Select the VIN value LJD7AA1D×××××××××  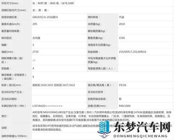[x=47, y=106]
